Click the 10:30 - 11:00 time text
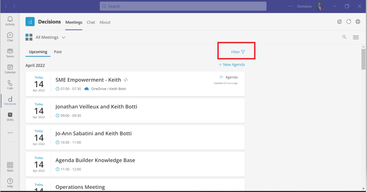The height and width of the screenshot is (192, 367). tap(71, 143)
